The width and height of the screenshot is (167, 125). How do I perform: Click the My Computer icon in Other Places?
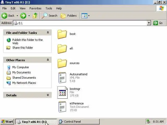pyautogui.click(x=9, y=67)
